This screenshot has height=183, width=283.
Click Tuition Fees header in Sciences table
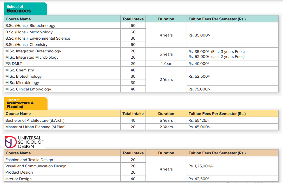[217, 19]
